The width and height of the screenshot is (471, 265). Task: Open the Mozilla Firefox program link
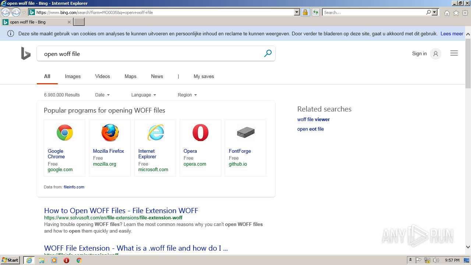pos(109,151)
